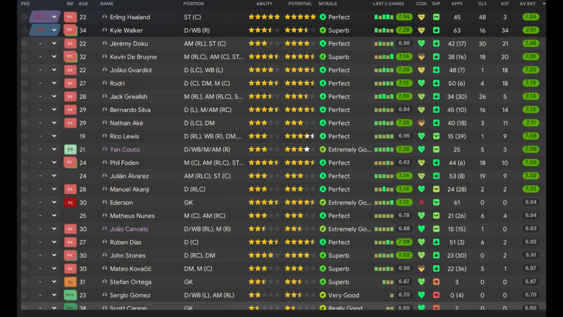563x317 pixels.
Task: Click Rico Lewis's match sharpness icon
Action: (x=436, y=136)
